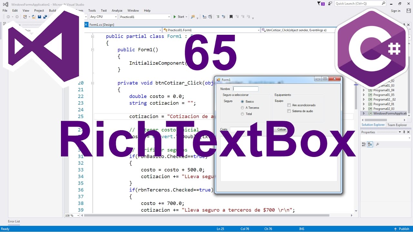The image size is (413, 232).
Task: Click the code editor horizontal scrollbar
Action: pyautogui.click(x=206, y=215)
